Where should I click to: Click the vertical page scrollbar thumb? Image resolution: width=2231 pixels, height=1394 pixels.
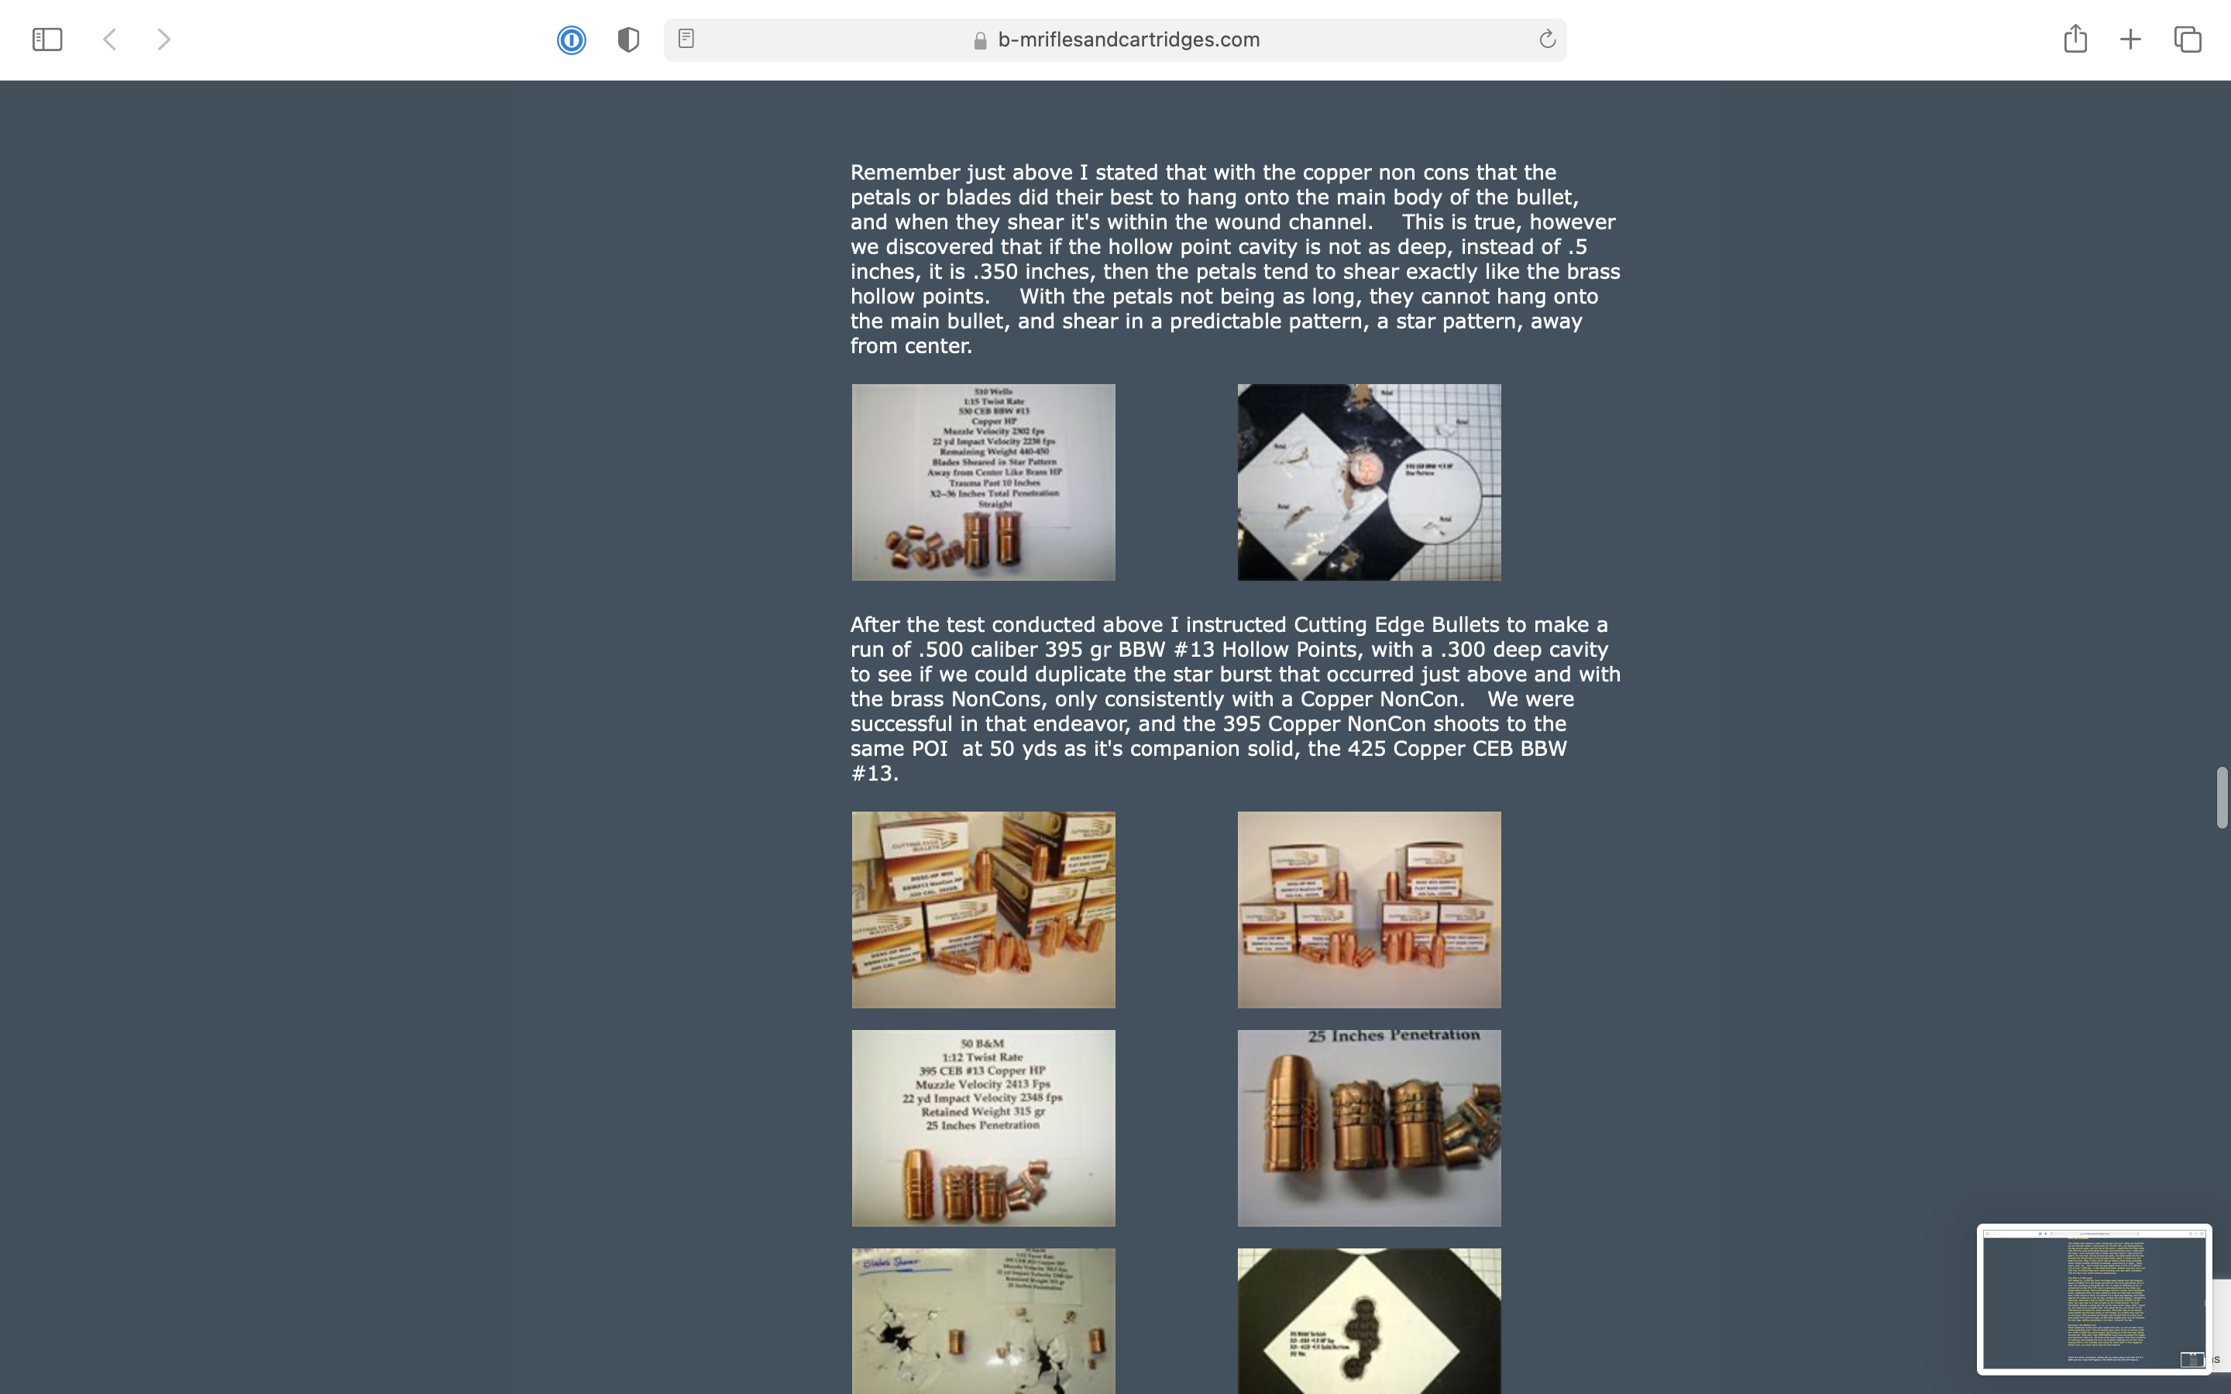(2222, 798)
